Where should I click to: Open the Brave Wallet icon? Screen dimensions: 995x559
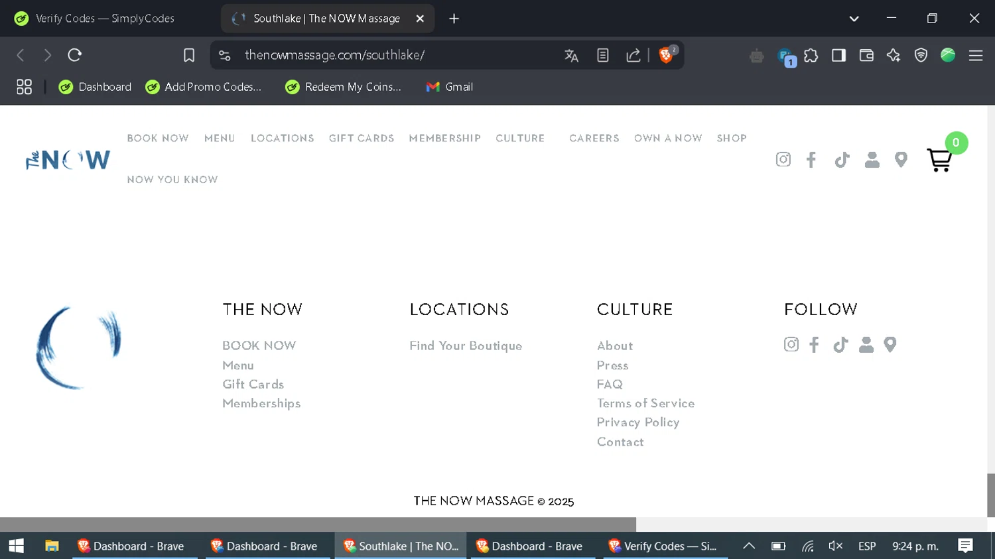(866, 56)
